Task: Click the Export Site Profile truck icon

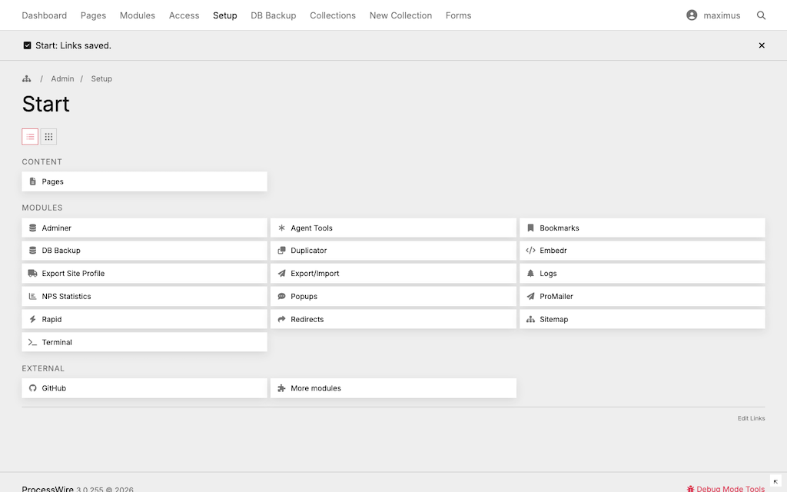Action: click(x=32, y=274)
